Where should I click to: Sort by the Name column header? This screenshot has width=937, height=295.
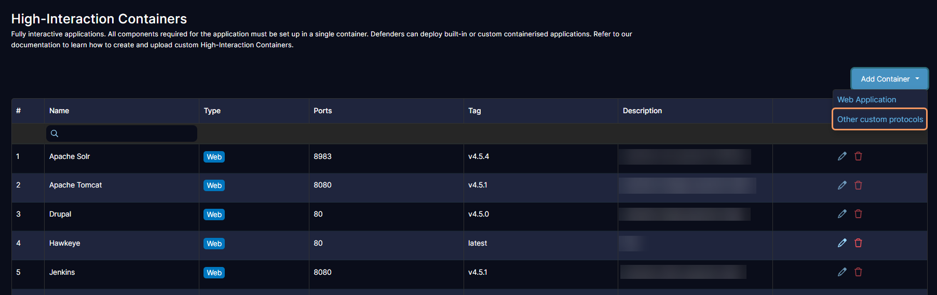(x=59, y=111)
